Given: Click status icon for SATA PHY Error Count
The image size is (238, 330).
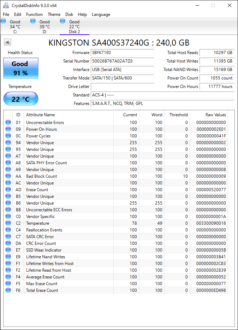Looking at the screenshot, I should coord(8,163).
